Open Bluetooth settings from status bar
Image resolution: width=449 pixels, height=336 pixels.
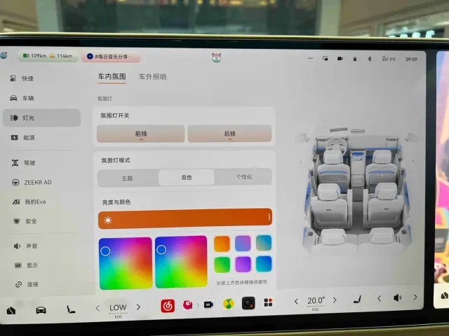click(x=370, y=59)
